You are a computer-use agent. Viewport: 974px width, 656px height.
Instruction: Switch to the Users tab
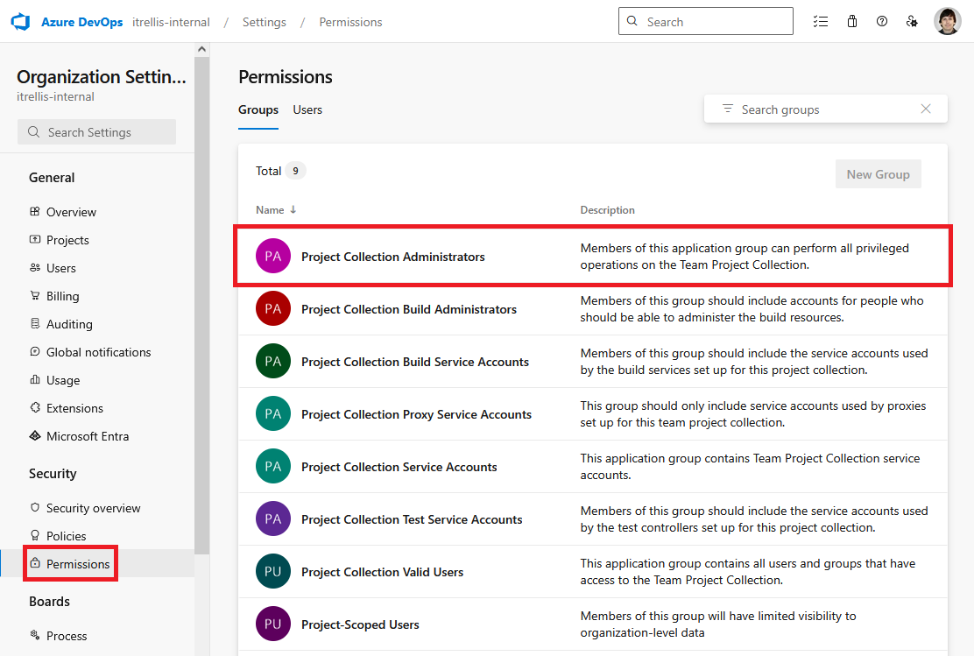[x=307, y=110]
